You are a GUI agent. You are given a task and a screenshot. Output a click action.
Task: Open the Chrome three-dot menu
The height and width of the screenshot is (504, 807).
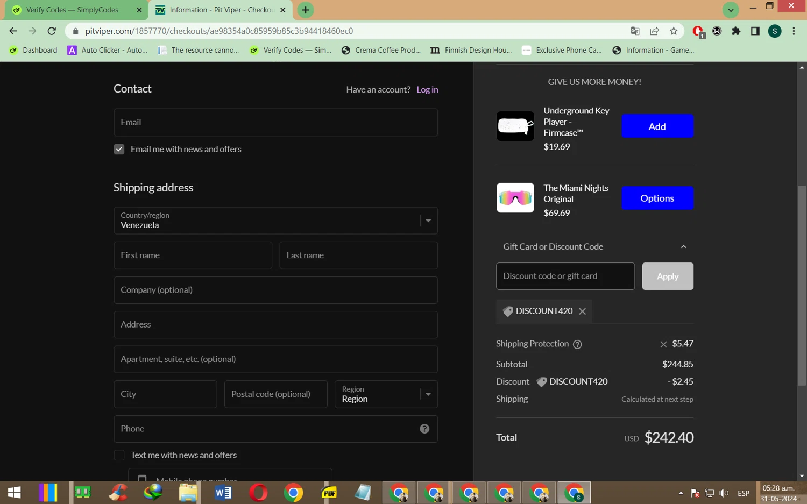794,31
